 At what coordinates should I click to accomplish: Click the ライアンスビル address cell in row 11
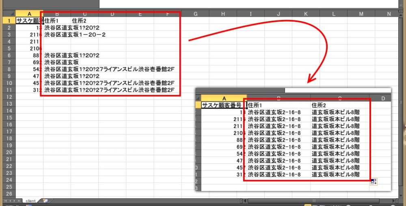pyautogui.click(x=110, y=90)
